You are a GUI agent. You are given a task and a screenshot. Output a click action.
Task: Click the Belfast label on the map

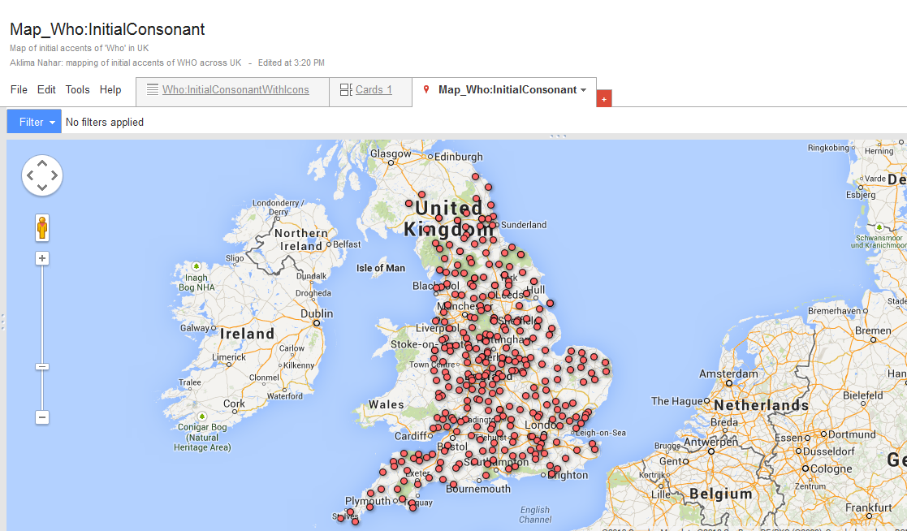(347, 244)
